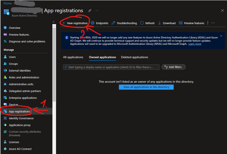Click the Roles and administrators icon
The height and width of the screenshot is (154, 227).
coord(5,77)
